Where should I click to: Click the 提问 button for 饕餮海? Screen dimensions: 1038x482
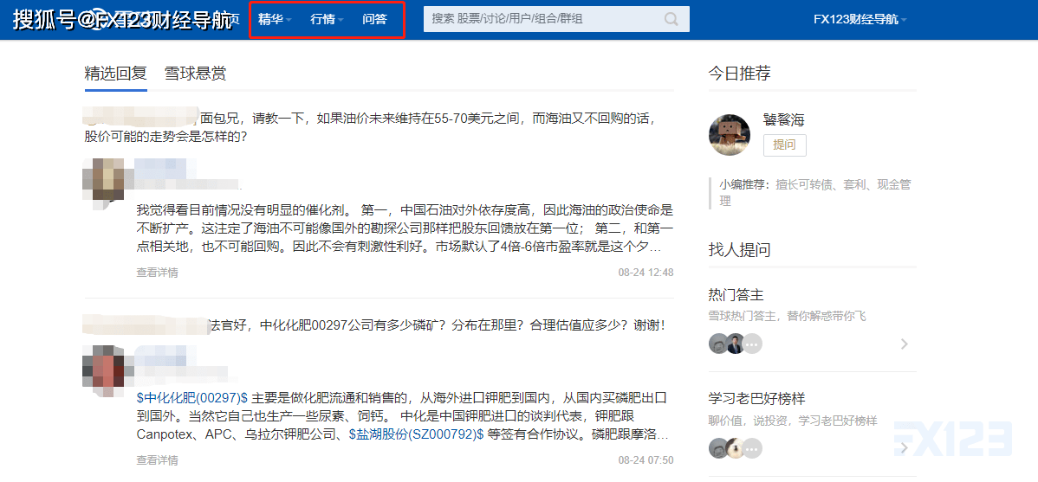point(784,145)
